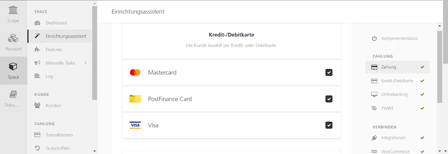This screenshot has width=448, height=154.
Task: Open the Log menu item
Action: click(x=49, y=76)
